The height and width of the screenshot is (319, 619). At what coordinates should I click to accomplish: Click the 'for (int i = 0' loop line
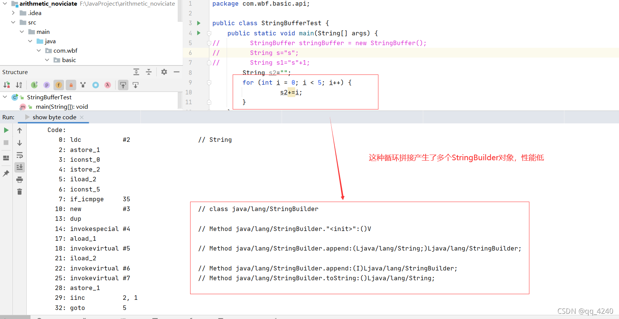pyautogui.click(x=297, y=82)
